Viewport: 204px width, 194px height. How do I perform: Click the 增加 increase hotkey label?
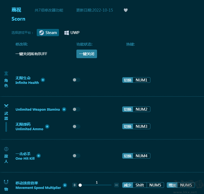[172, 185]
